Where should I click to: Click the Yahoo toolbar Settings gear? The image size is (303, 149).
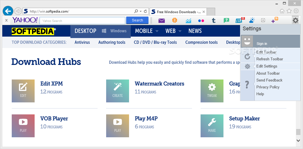(296, 20)
